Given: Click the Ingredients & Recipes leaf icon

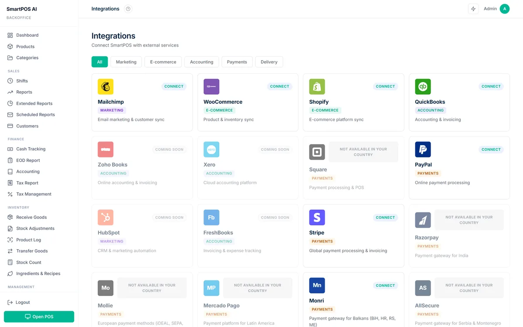Looking at the screenshot, I should [x=10, y=274].
